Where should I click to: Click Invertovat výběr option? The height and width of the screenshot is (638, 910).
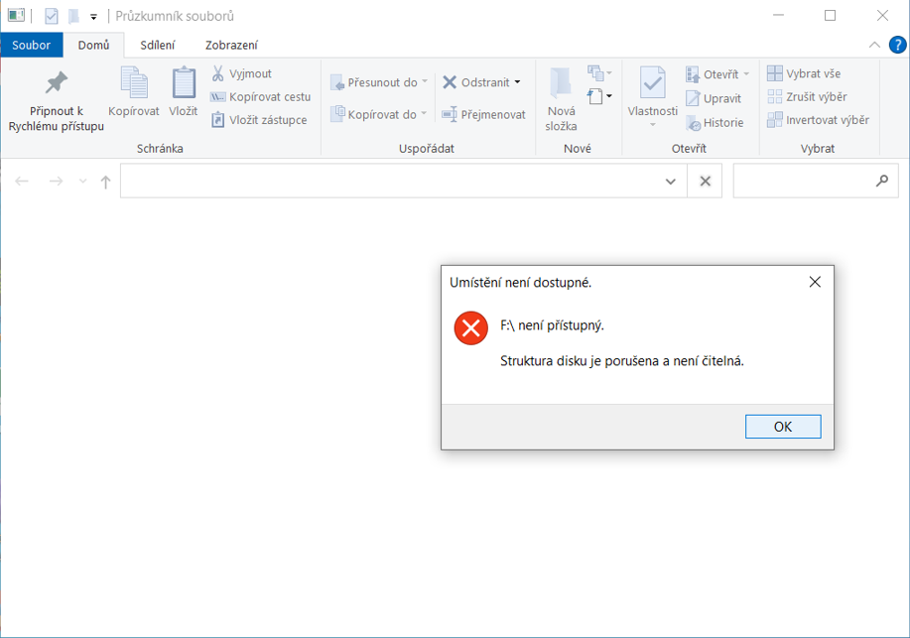click(x=818, y=120)
